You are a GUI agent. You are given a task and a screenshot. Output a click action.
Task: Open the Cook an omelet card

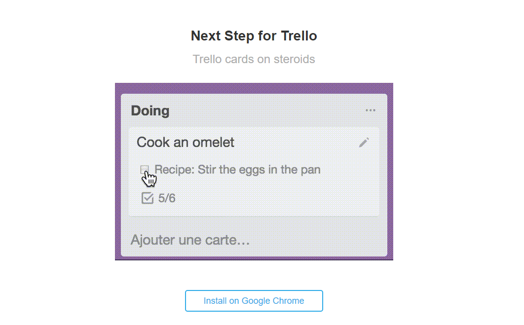(x=185, y=143)
